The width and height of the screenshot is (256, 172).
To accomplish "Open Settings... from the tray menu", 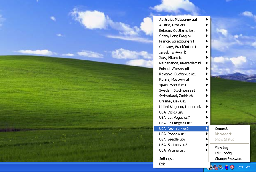I will 182,159.
